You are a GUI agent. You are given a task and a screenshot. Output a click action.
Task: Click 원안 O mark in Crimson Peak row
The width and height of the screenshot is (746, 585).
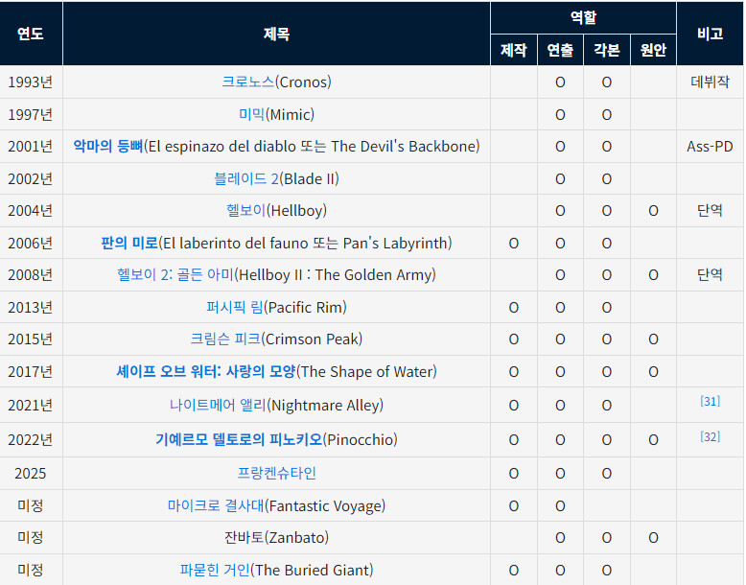[653, 339]
